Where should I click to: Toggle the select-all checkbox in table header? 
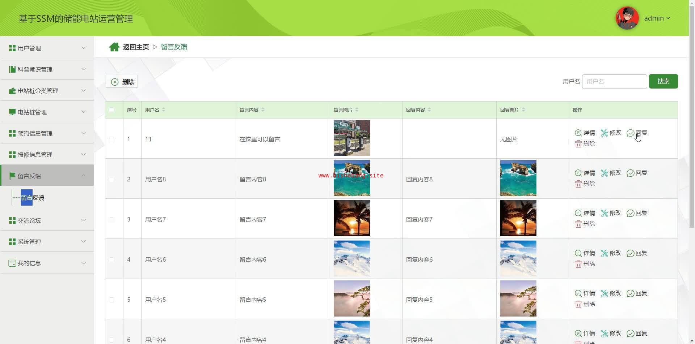111,110
